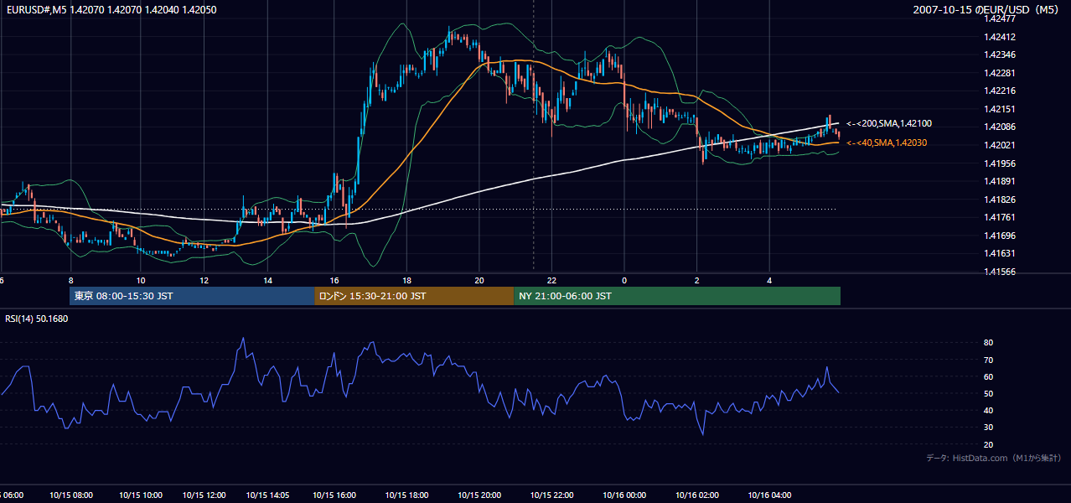Click price axis value 1.42086
Screen dimensions: 1071x503
point(1001,127)
